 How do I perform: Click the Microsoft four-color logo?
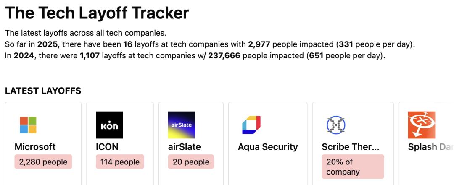pyautogui.click(x=28, y=125)
